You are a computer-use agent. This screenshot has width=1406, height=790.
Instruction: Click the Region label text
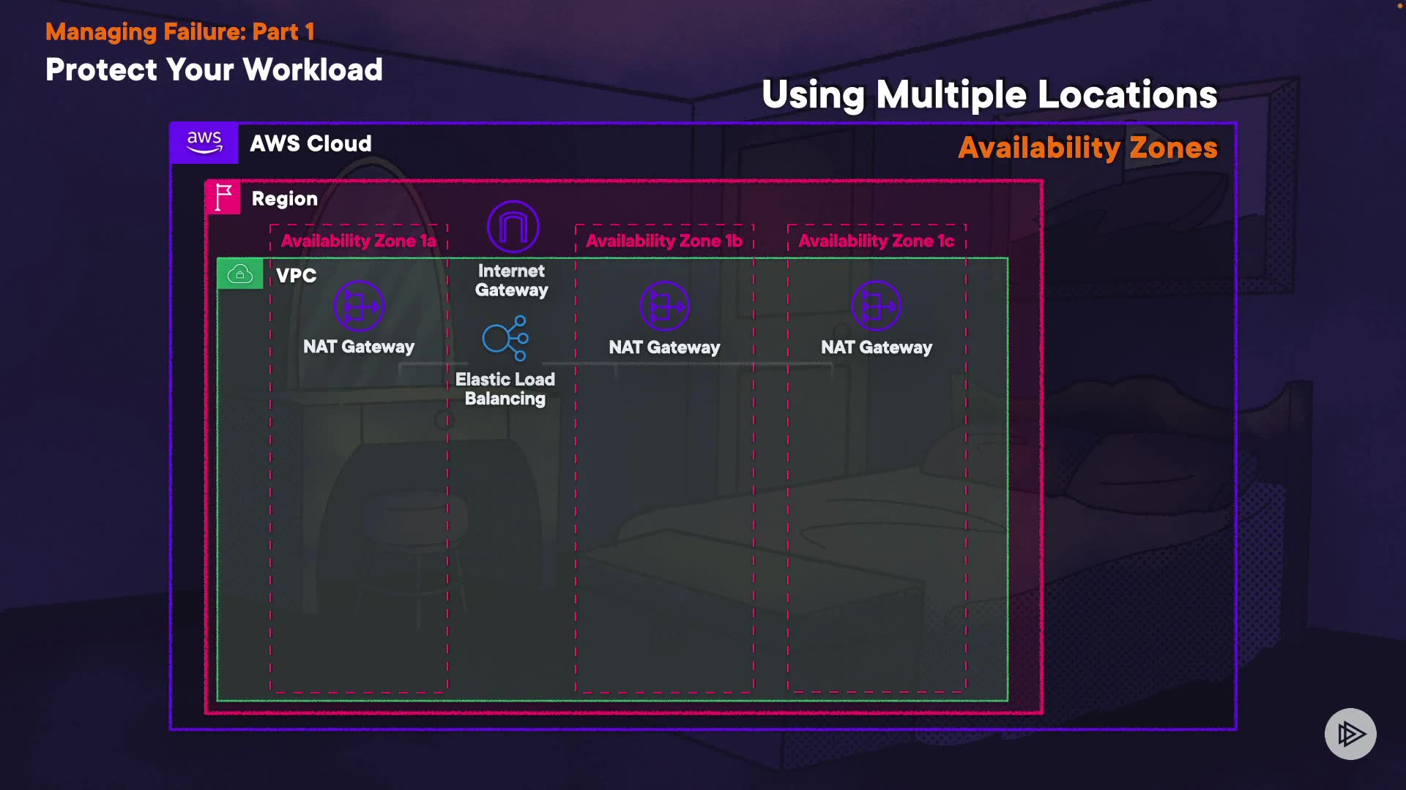click(285, 199)
